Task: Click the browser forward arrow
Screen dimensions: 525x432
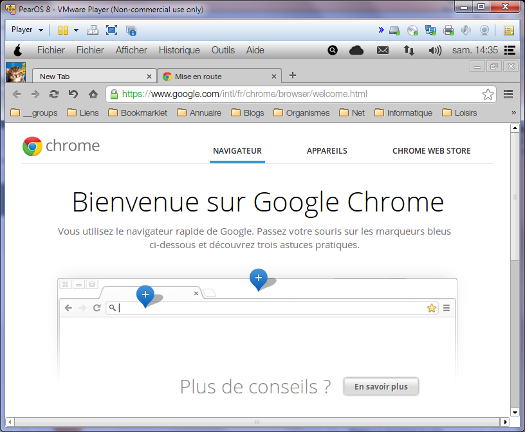Action: (35, 94)
